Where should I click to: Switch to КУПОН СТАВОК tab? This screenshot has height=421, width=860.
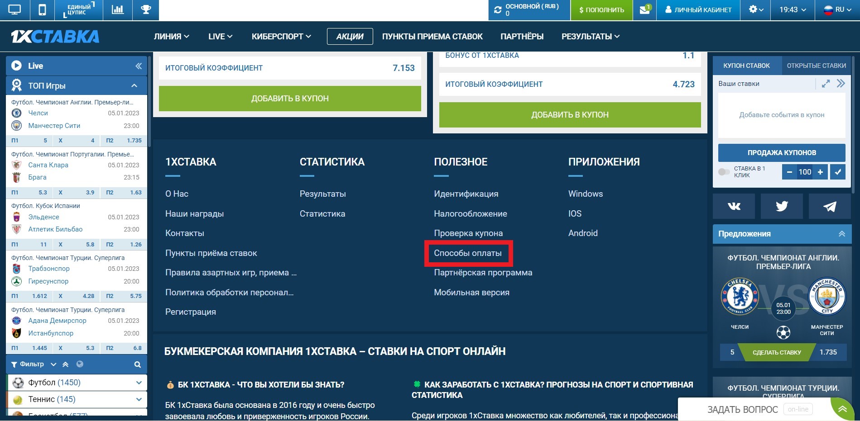coord(746,66)
